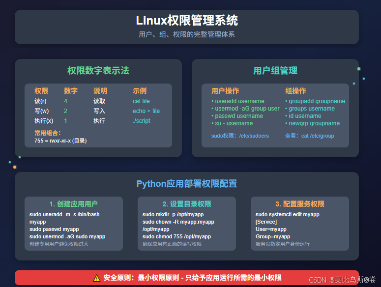Select "sudo usermod -aG sudo myapp" line
The height and width of the screenshot is (287, 381).
click(67, 236)
